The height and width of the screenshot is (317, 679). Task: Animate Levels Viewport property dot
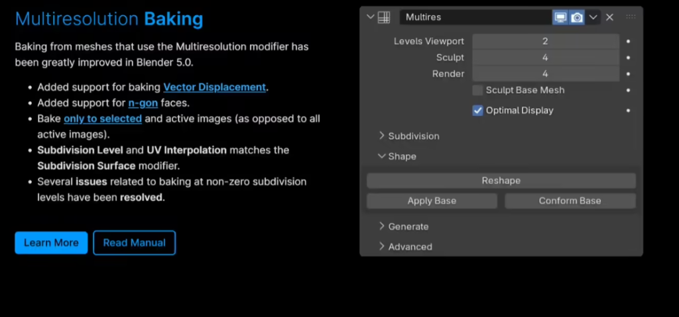coord(629,42)
